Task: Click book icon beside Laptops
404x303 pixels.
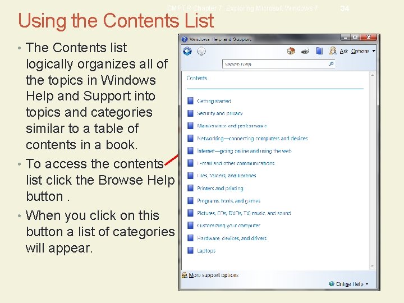Action: [x=190, y=250]
